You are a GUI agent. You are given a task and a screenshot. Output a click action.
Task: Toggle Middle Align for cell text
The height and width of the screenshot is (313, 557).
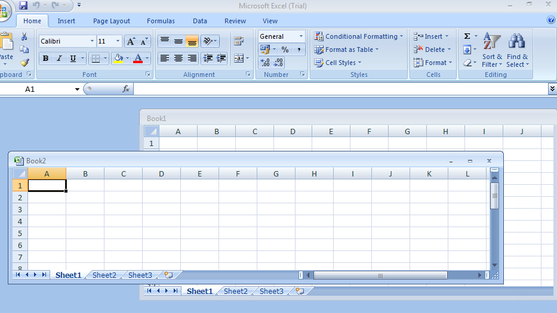(x=179, y=42)
